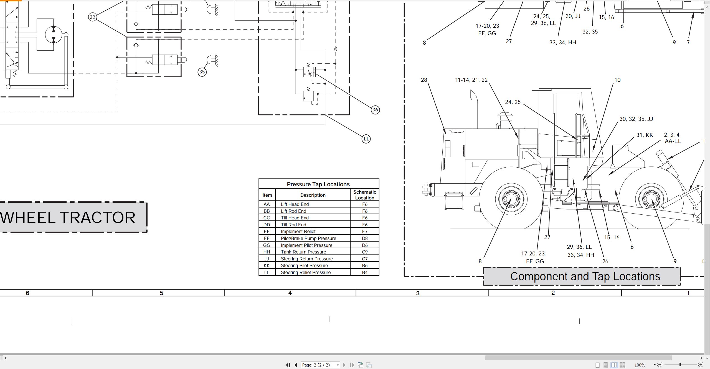Screen dimensions: 710x369
Task: Switch to single page layout
Action: [x=598, y=365]
